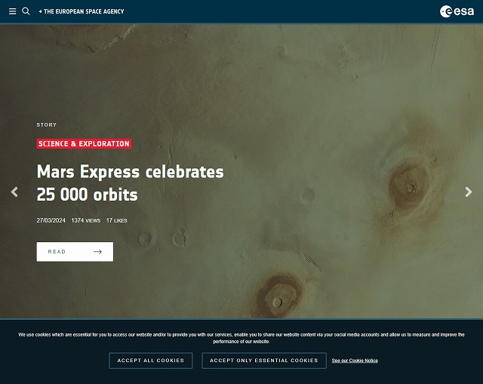
Task: Click Accept Only Essential Cookies button
Action: tap(264, 361)
